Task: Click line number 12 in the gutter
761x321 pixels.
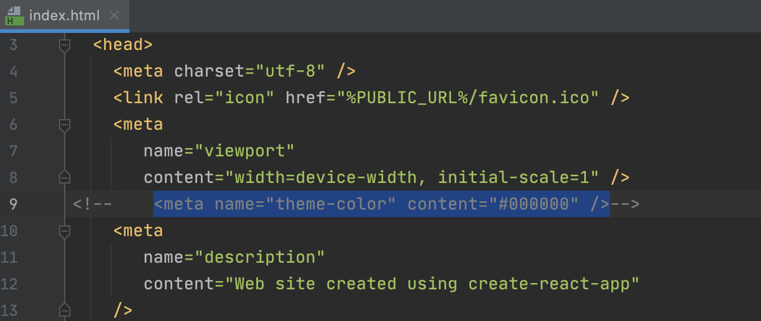Action: (x=9, y=284)
